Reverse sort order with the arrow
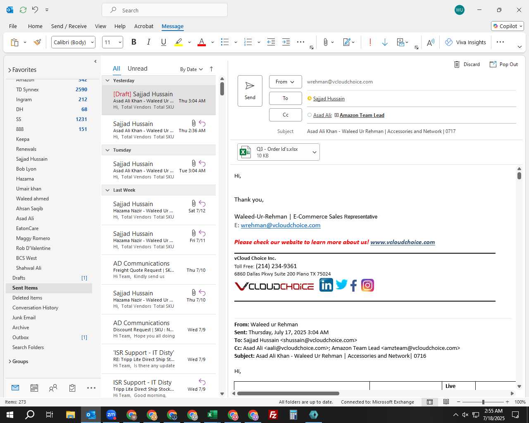529x423 pixels. tap(211, 69)
